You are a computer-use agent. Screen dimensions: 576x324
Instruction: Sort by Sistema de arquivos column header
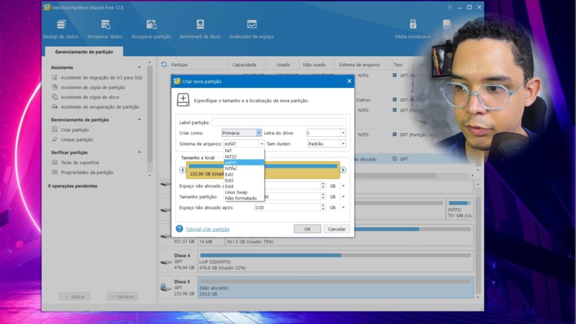point(359,65)
